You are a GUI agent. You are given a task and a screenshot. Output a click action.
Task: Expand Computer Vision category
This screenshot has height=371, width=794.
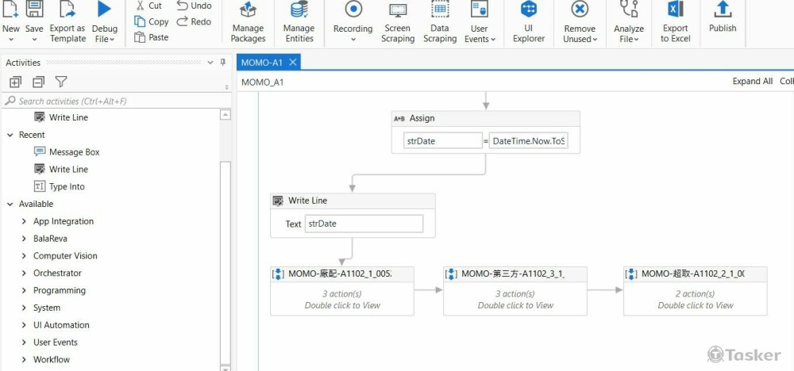(24, 256)
